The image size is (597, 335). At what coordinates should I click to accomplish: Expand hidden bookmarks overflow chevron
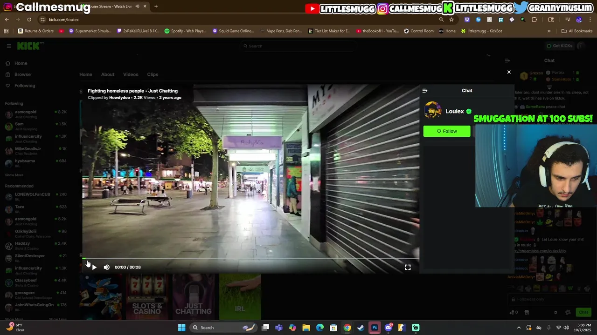[549, 31]
